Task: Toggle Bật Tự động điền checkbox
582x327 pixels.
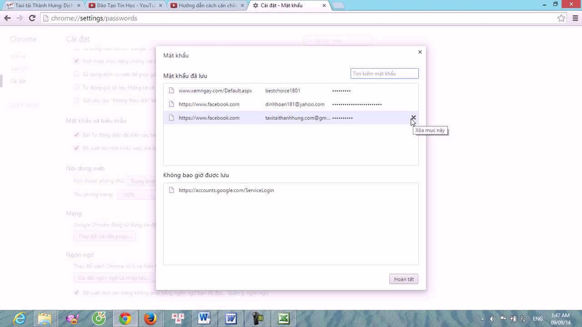Action: pos(77,135)
